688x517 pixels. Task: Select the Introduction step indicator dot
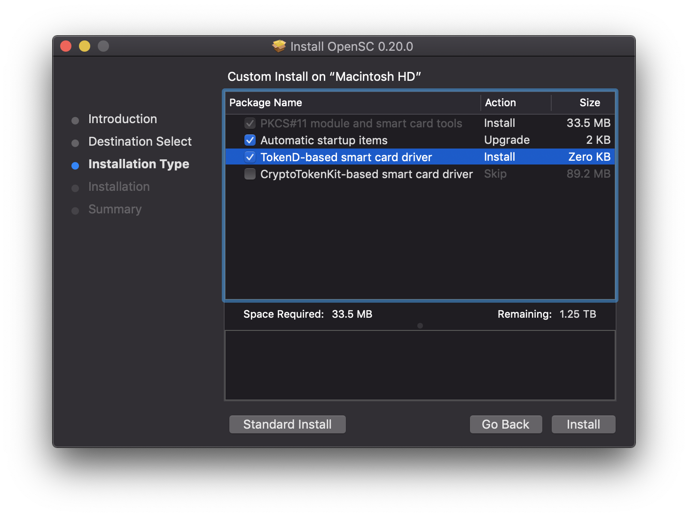click(75, 120)
